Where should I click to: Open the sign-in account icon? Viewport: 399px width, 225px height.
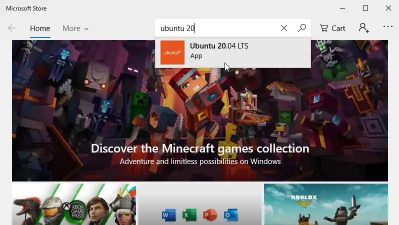(x=364, y=28)
